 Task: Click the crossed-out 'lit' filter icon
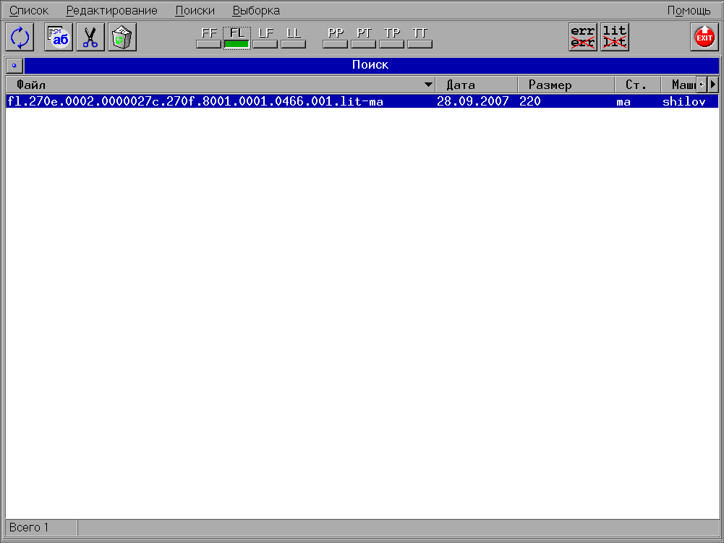tap(615, 37)
